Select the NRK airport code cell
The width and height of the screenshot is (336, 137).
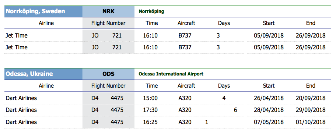pyautogui.click(x=108, y=11)
